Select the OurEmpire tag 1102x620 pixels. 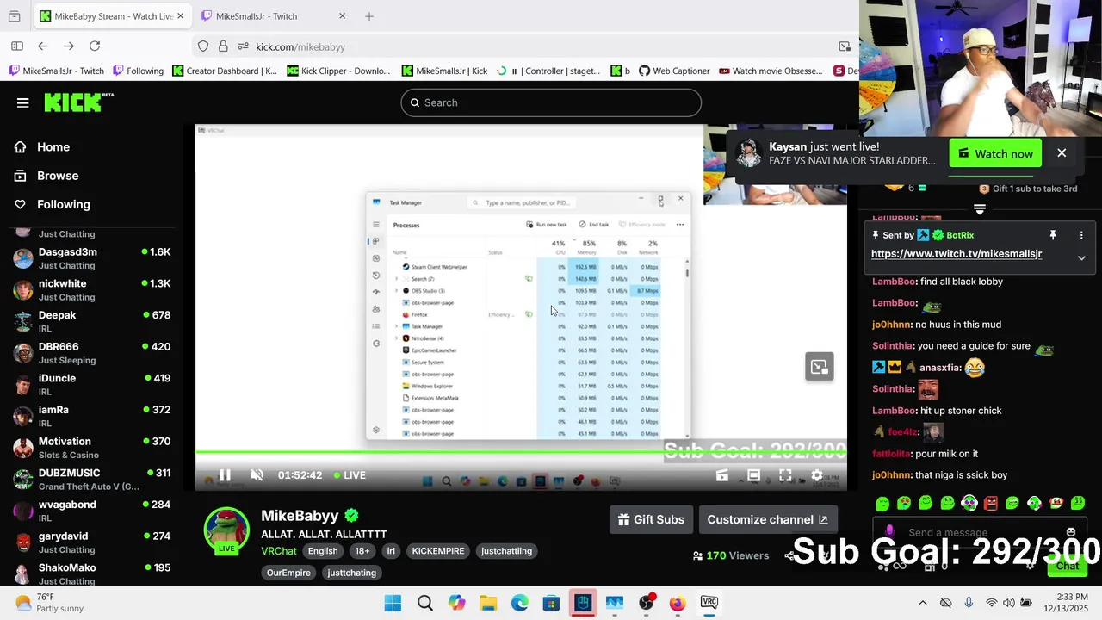[x=288, y=573]
